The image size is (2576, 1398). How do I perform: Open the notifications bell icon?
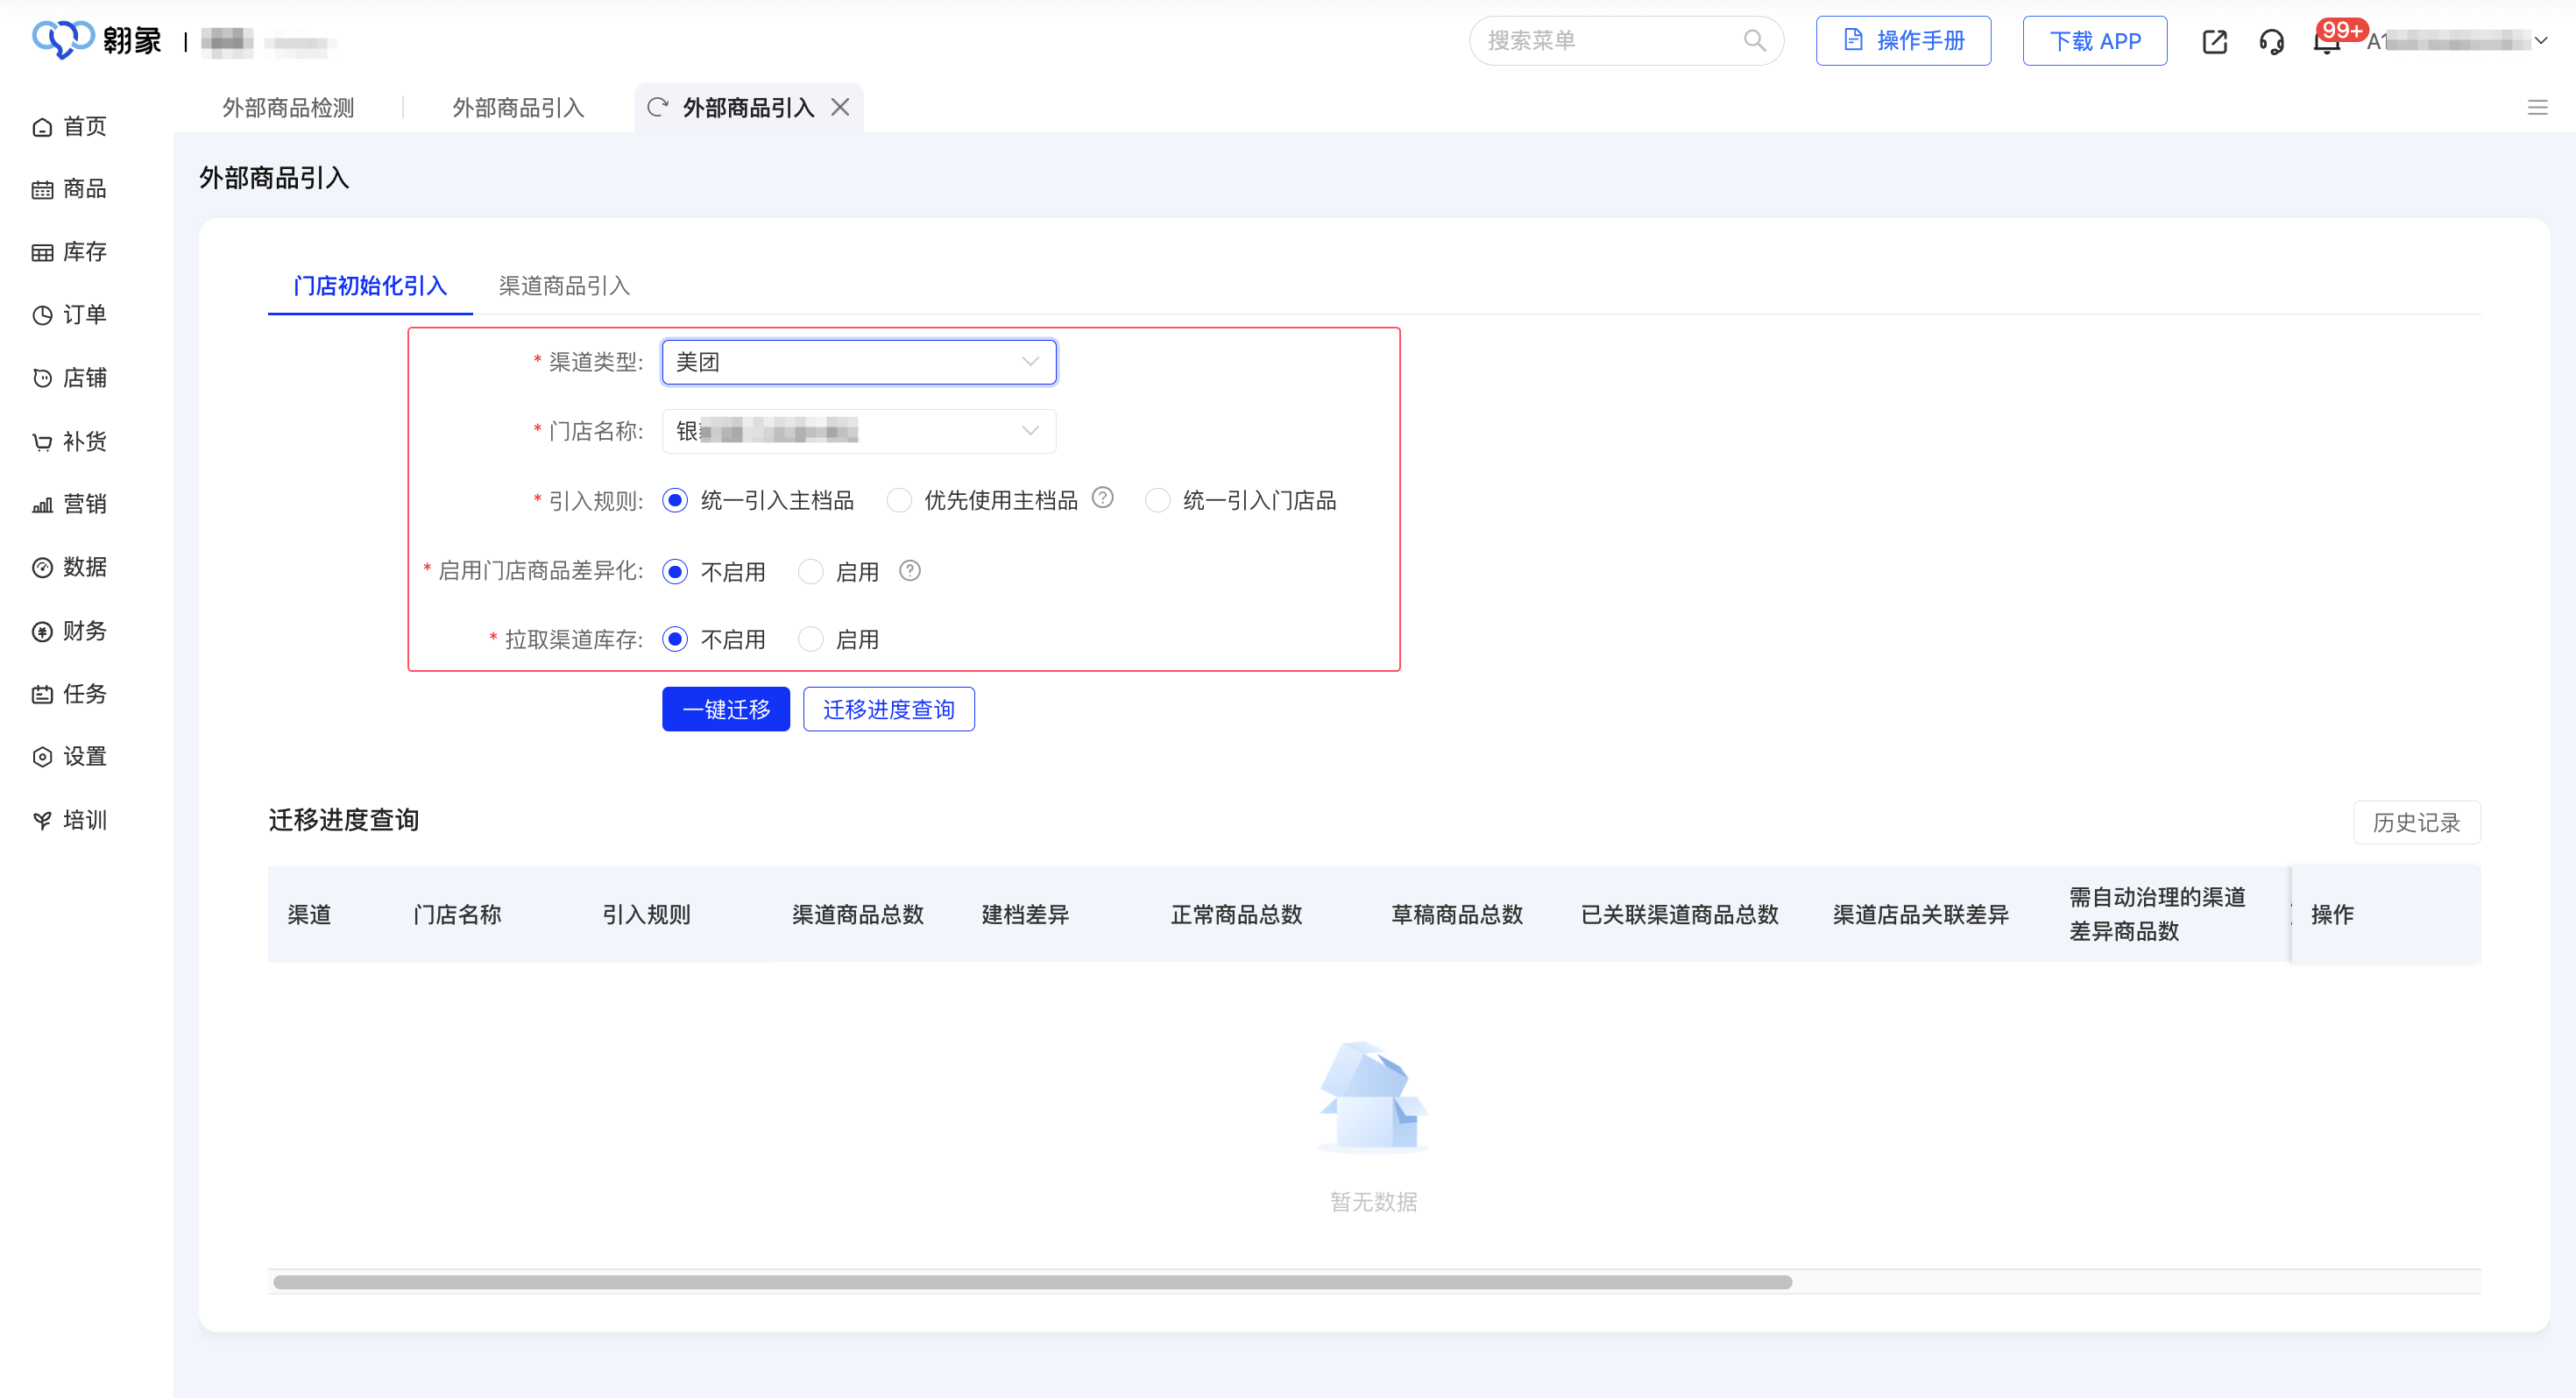click(2326, 42)
